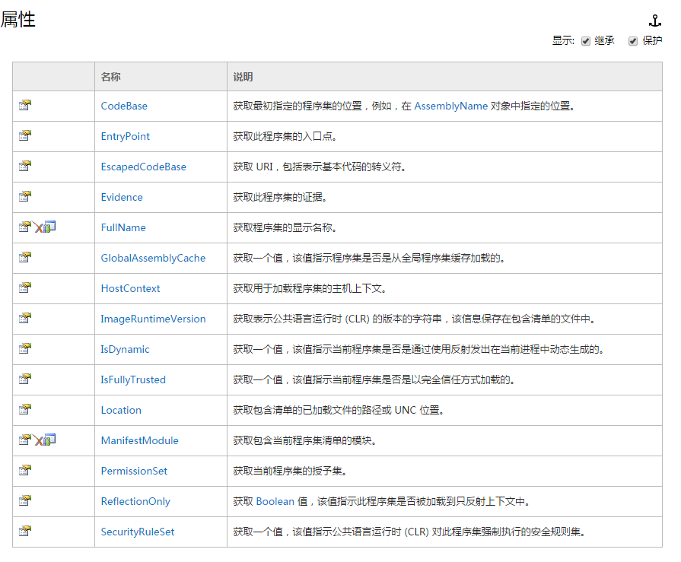The height and width of the screenshot is (562, 681).
Task: Click the Location description mentioning UNC 位置
Action: click(x=339, y=410)
